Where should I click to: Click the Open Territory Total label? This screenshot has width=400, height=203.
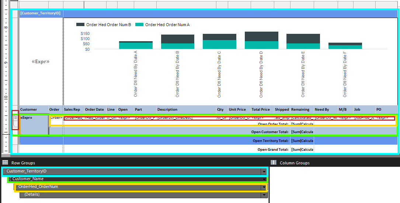point(271,141)
